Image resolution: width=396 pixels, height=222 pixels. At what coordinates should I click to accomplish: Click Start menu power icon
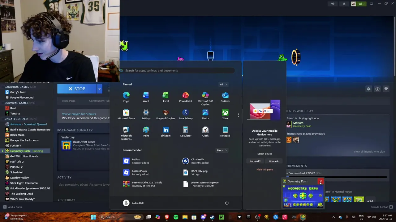point(227,203)
